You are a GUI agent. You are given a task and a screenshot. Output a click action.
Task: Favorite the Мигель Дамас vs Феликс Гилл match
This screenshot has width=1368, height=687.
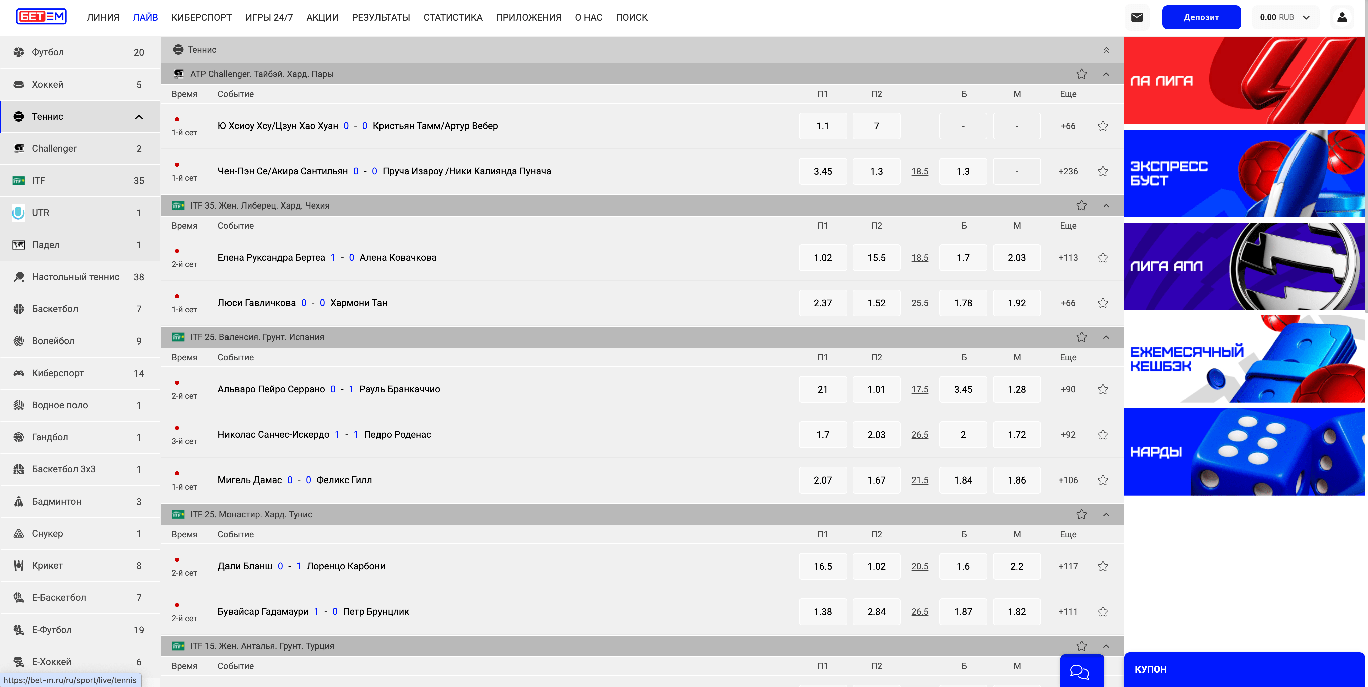pyautogui.click(x=1102, y=480)
